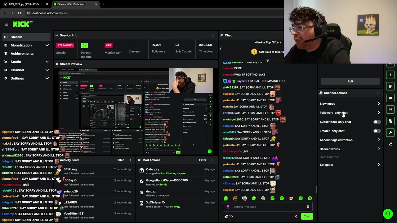Open Mod Actions Filter
This screenshot has height=223, width=397.
[203, 160]
